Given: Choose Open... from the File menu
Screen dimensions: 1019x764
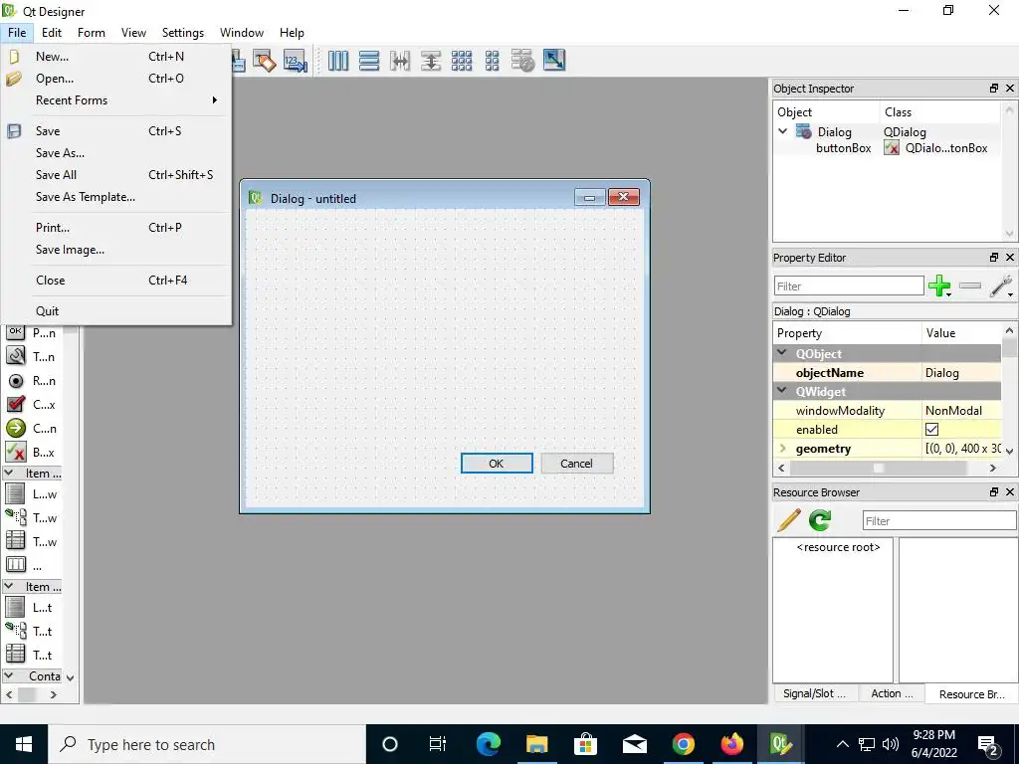Looking at the screenshot, I should pos(115,79).
